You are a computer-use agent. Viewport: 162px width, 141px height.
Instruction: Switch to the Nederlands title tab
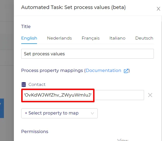coord(59,38)
